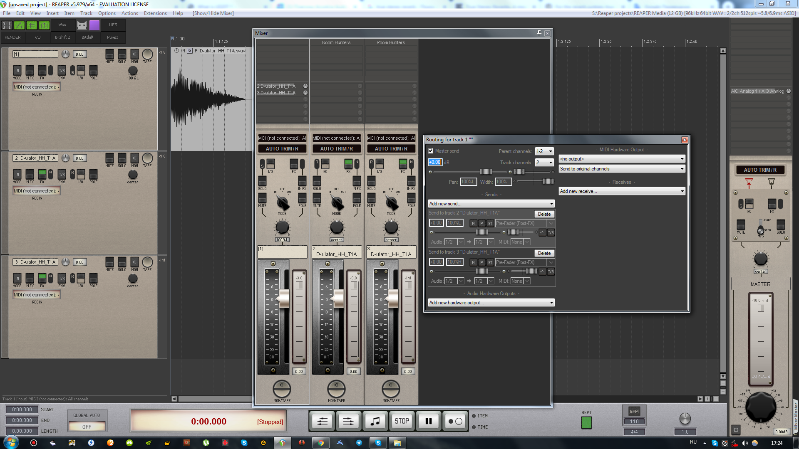Image resolution: width=799 pixels, height=449 pixels.
Task: Mute track 3 in track panel
Action: coord(109,262)
